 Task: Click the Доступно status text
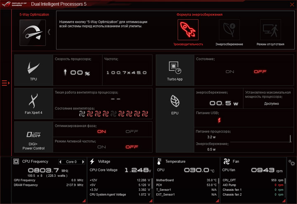pyautogui.click(x=271, y=104)
